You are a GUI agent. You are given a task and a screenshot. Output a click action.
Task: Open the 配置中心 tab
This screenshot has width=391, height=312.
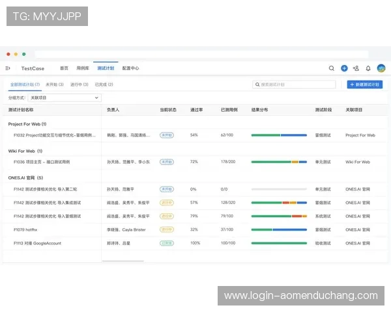[130, 68]
